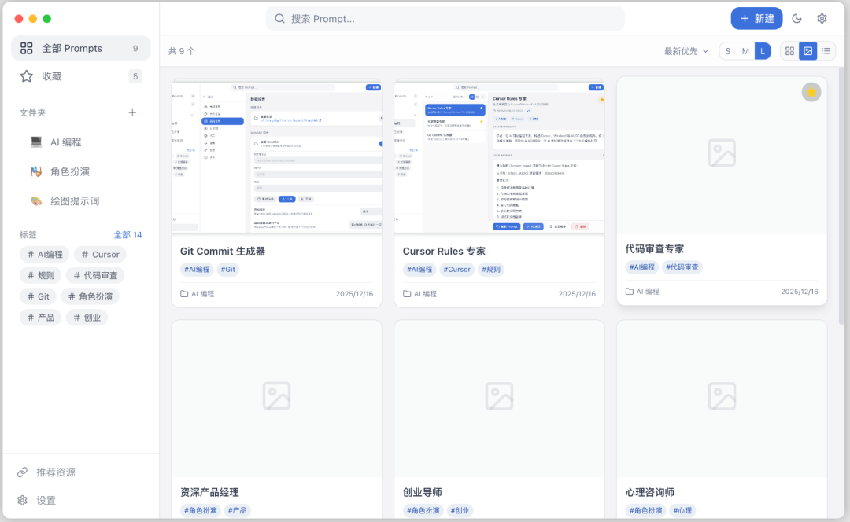850x522 pixels.
Task: Click #代码审查 tag on 代码审查专家 card
Action: (x=682, y=267)
